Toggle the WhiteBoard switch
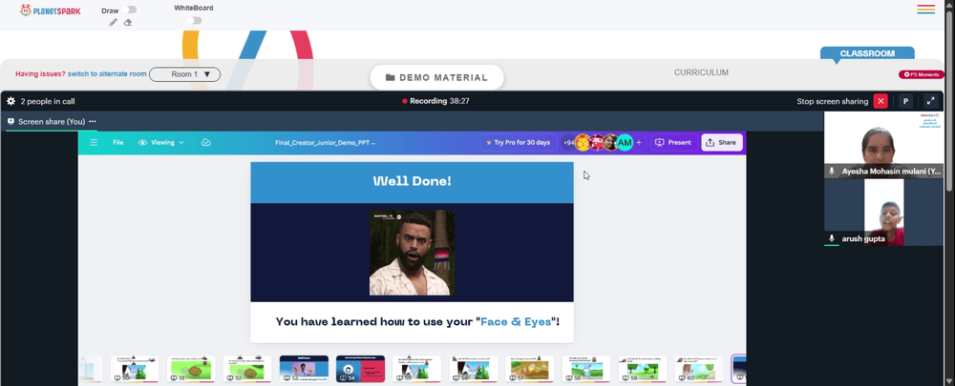955x386 pixels. pyautogui.click(x=194, y=21)
